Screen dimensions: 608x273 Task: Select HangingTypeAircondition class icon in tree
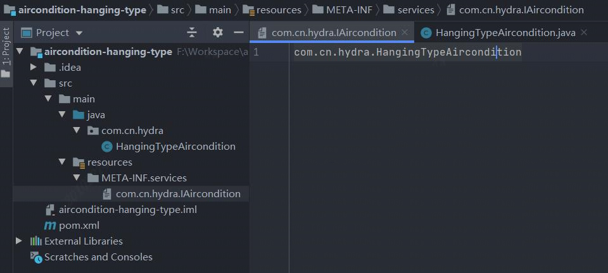pyautogui.click(x=106, y=147)
